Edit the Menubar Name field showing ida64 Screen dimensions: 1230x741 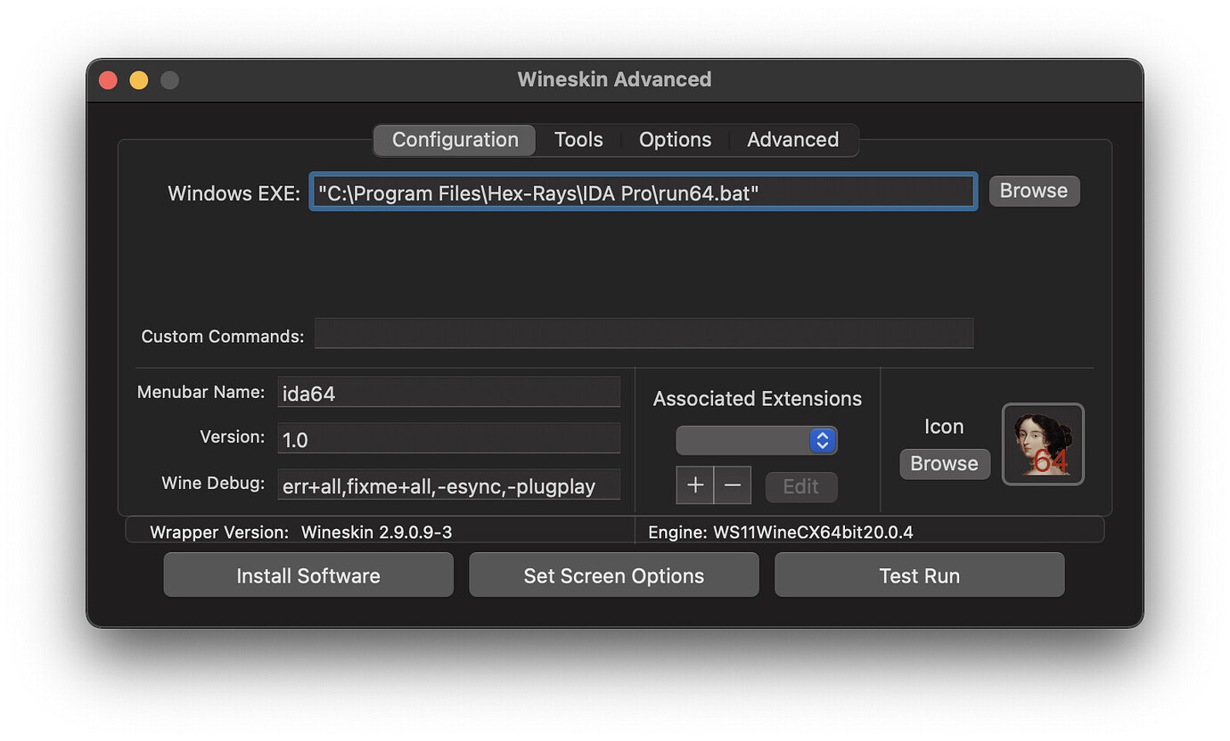[448, 392]
